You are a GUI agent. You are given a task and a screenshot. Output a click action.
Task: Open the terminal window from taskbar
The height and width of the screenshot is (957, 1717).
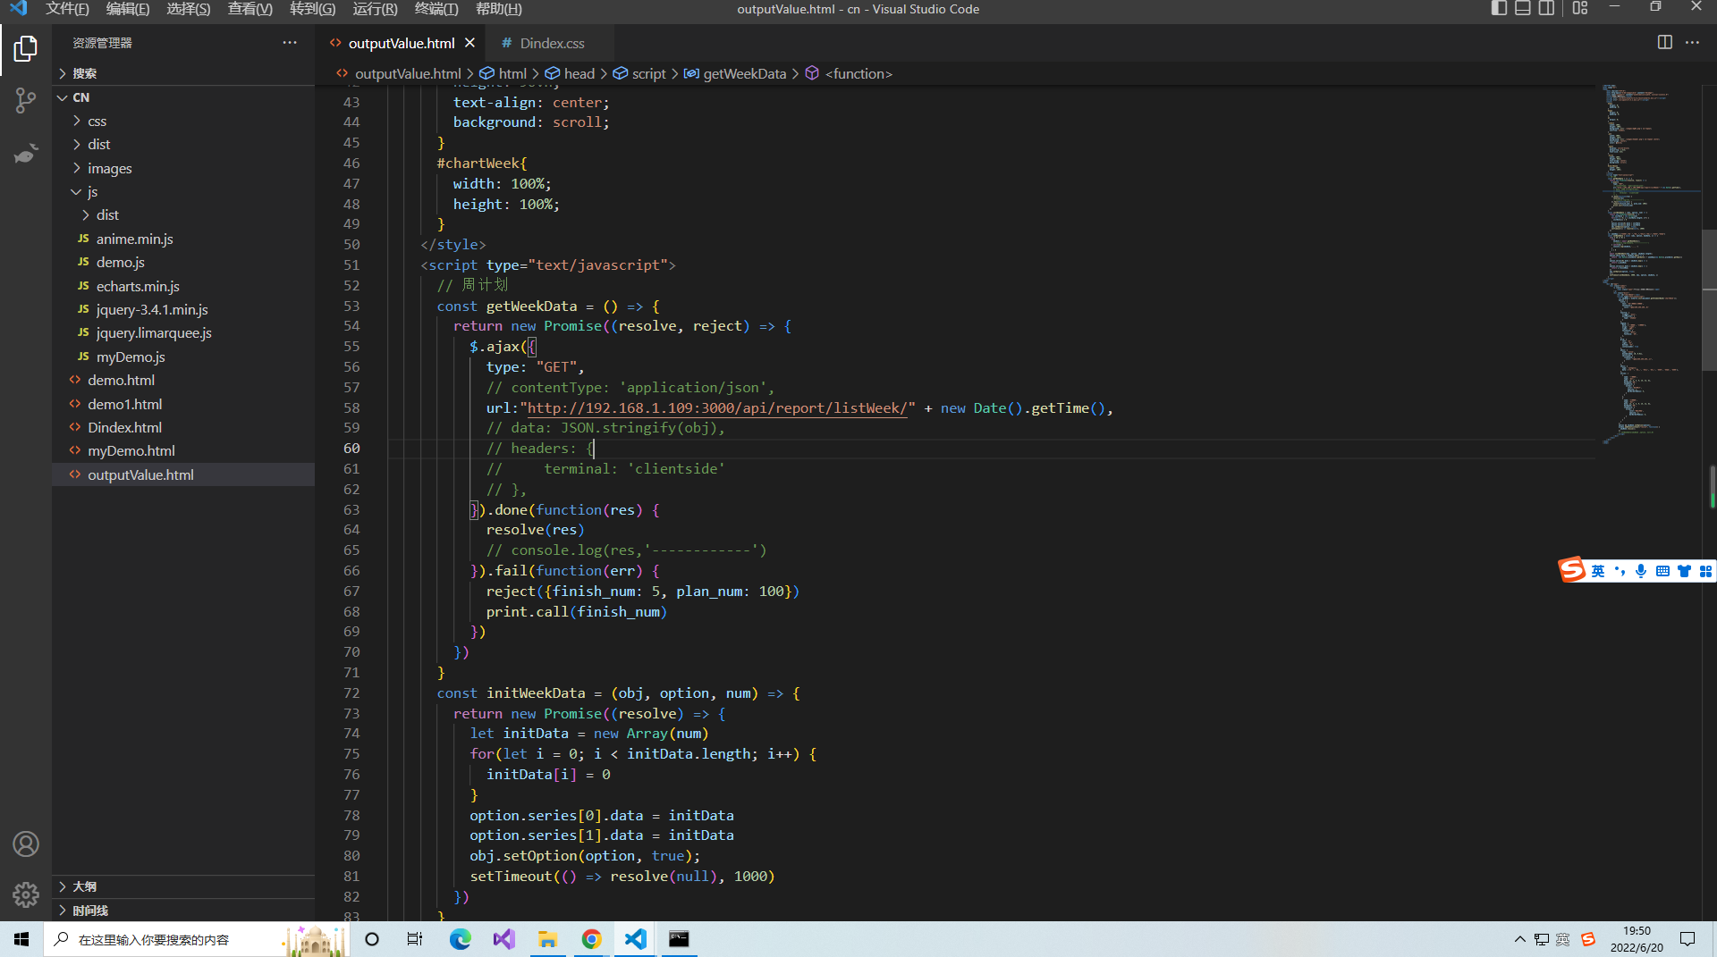coord(679,939)
